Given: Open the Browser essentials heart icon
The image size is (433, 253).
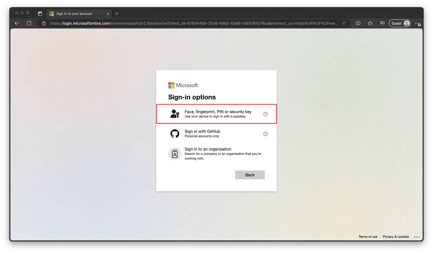Looking at the screenshot, I should tap(382, 23).
